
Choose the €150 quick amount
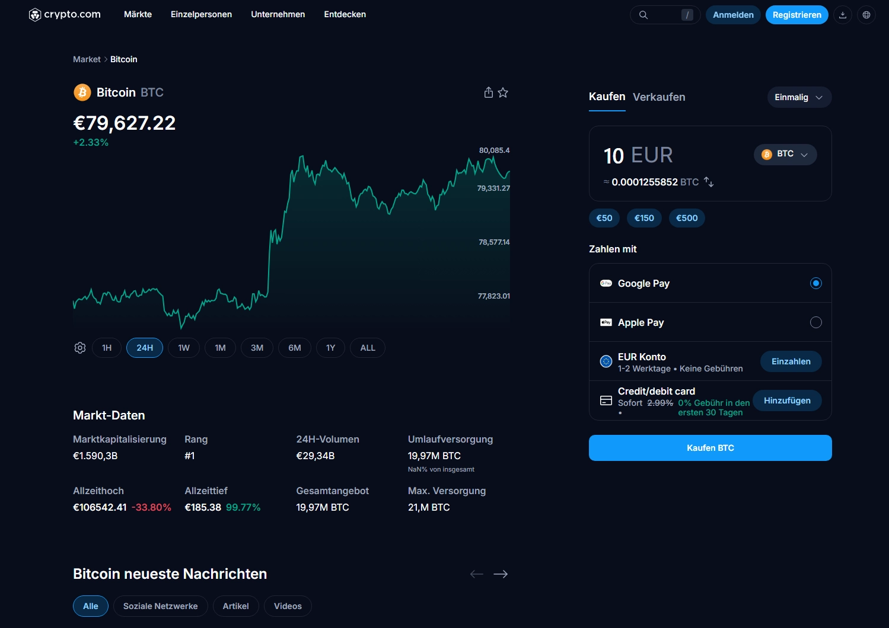click(x=644, y=218)
